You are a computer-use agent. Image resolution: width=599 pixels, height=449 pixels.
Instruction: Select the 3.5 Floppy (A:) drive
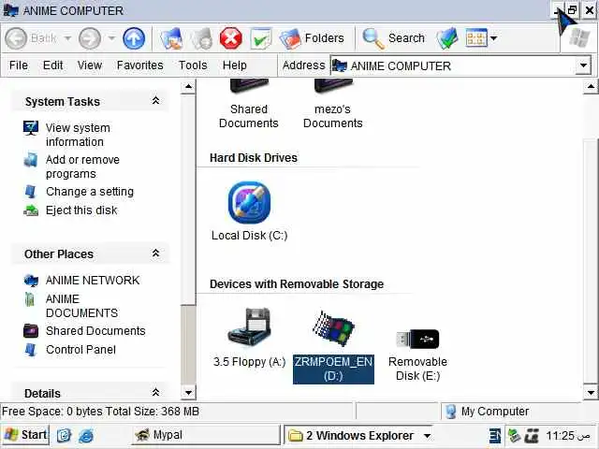click(249, 338)
